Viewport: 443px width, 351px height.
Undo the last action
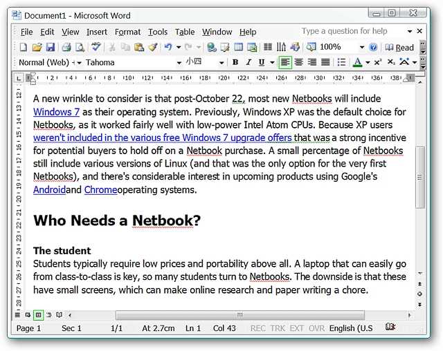[x=168, y=47]
